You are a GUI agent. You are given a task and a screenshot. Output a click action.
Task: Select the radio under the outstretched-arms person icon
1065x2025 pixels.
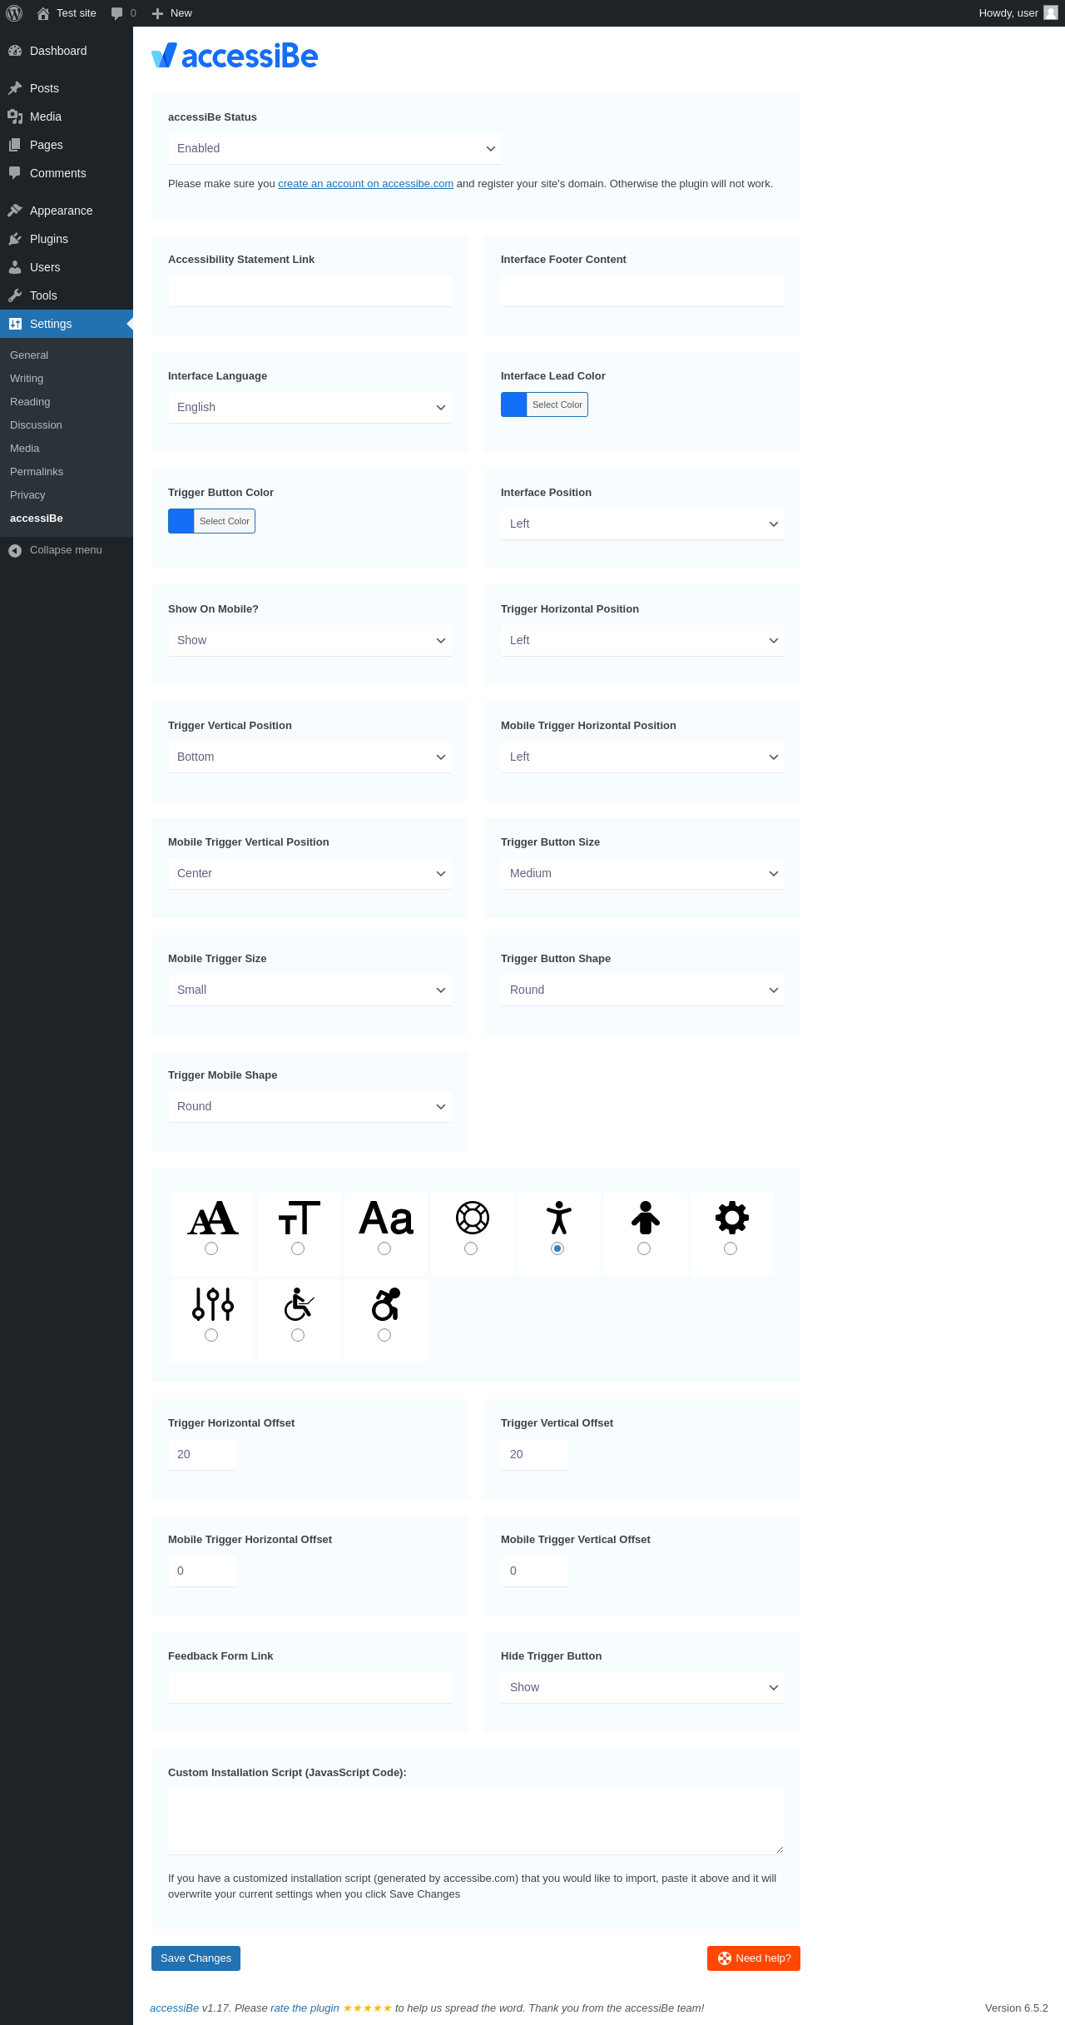tap(557, 1248)
